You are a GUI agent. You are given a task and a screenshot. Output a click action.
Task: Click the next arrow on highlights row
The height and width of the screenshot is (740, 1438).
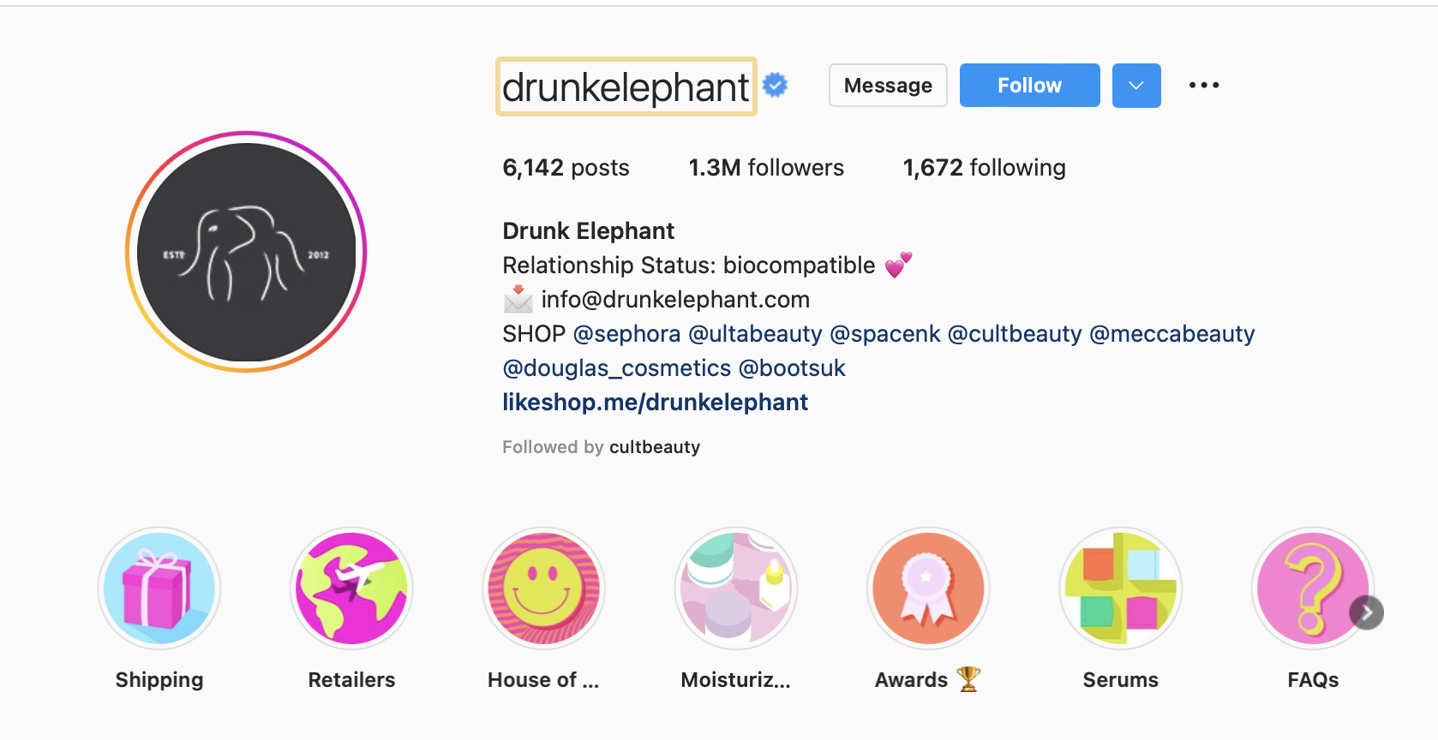pos(1366,612)
